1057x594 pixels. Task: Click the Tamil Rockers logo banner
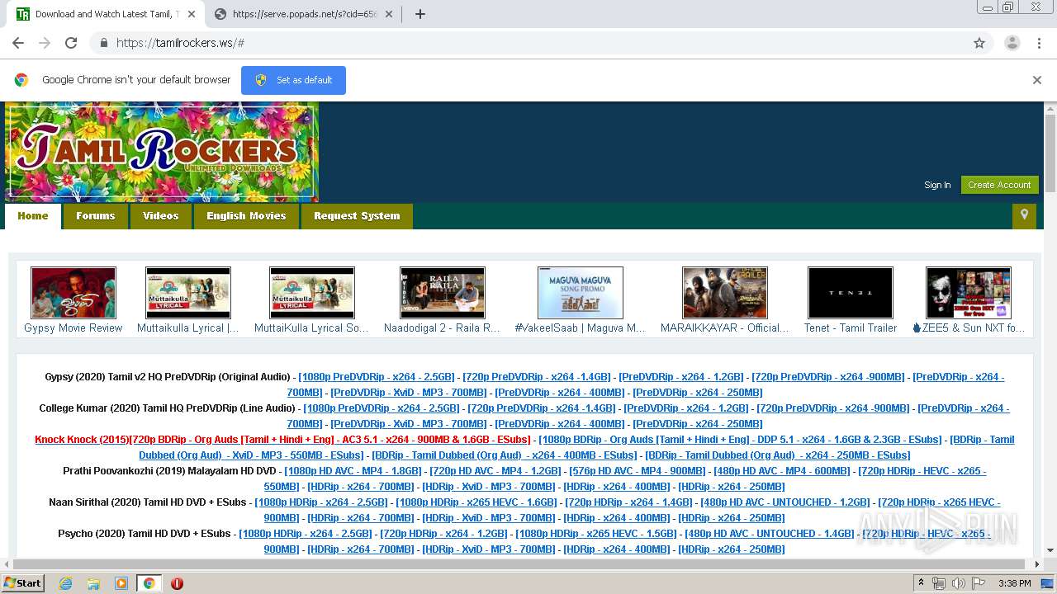(x=162, y=152)
